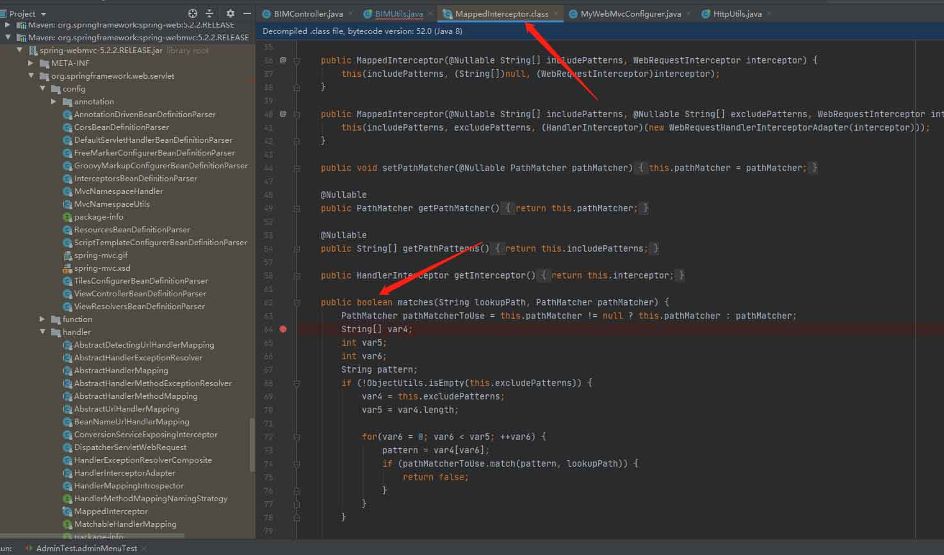Switch to the BIMController.java tab
The image size is (944, 555).
coord(306,12)
